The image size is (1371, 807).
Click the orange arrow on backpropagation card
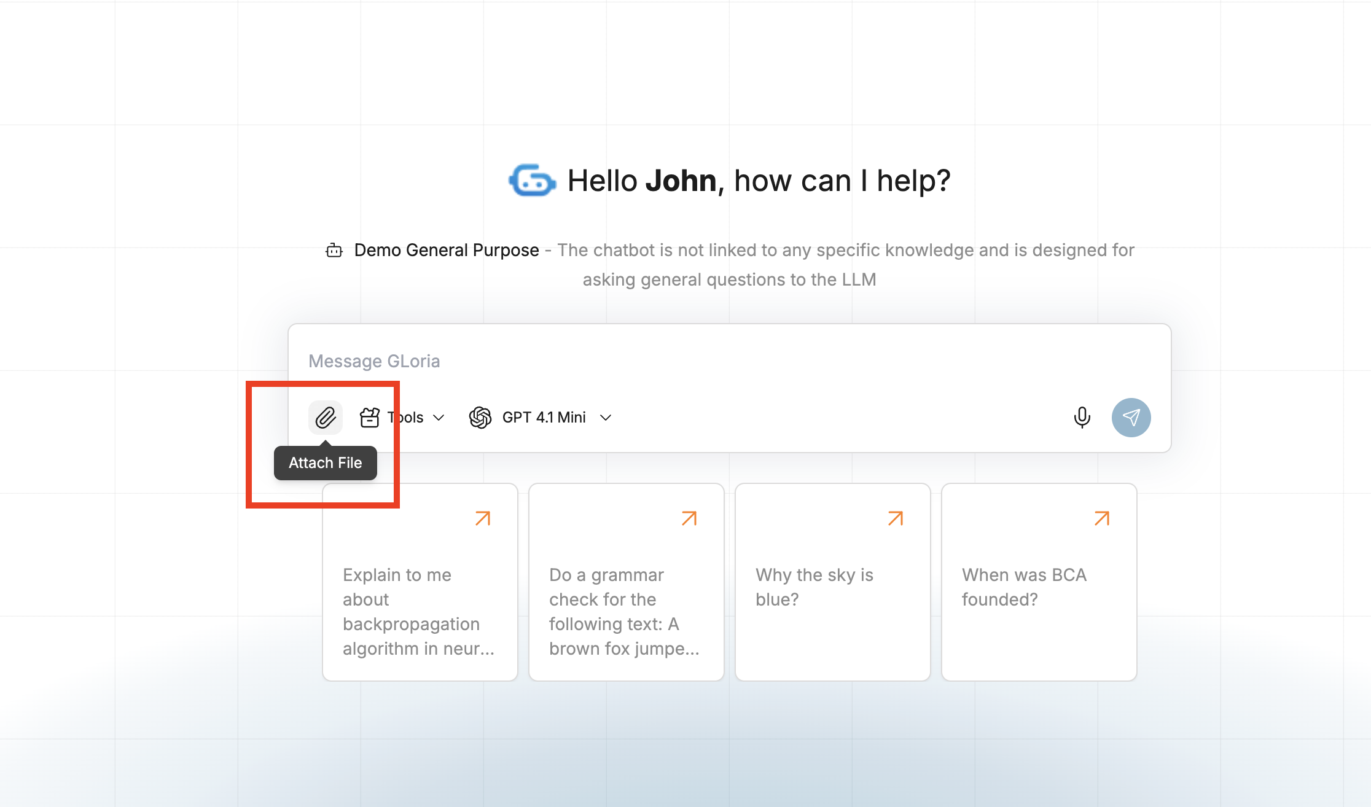point(483,518)
